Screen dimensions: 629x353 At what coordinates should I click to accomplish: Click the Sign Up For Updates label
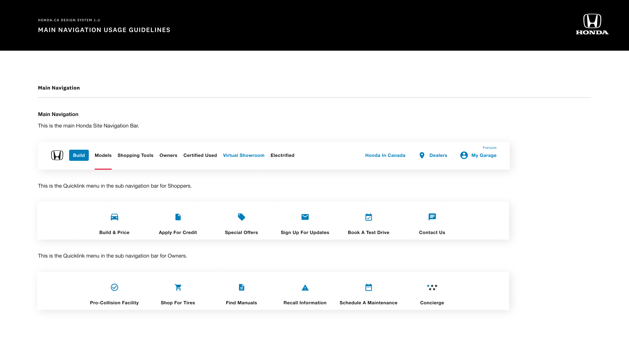(x=305, y=232)
